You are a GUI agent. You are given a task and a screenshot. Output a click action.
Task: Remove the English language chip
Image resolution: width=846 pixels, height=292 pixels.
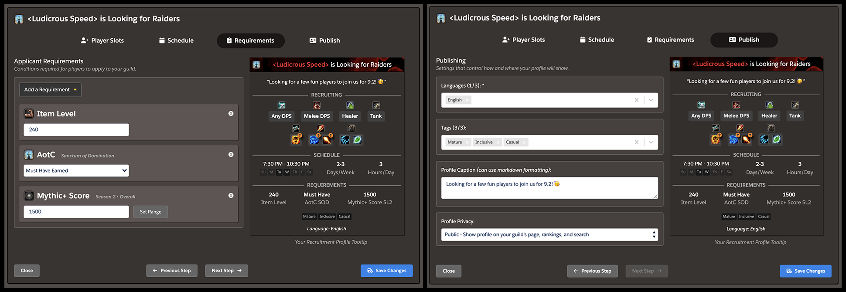(467, 100)
